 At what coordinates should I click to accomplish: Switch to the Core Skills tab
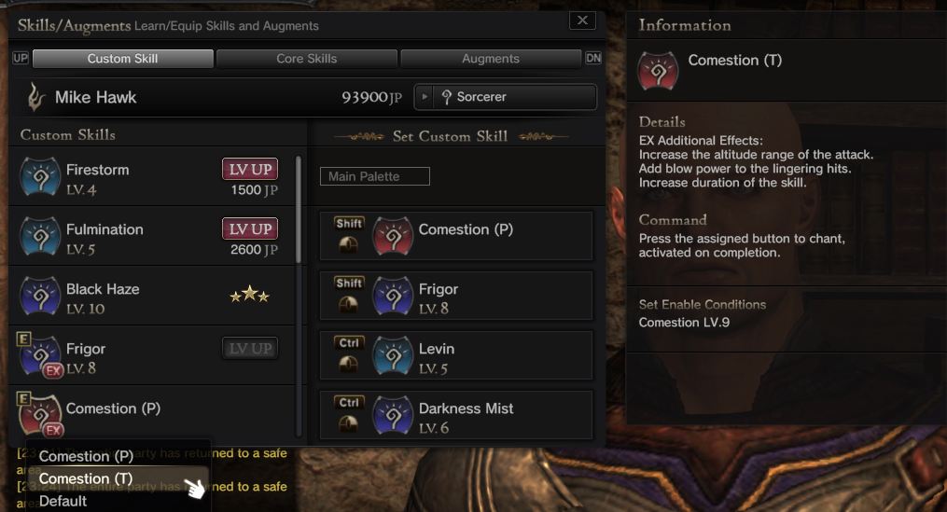point(307,59)
